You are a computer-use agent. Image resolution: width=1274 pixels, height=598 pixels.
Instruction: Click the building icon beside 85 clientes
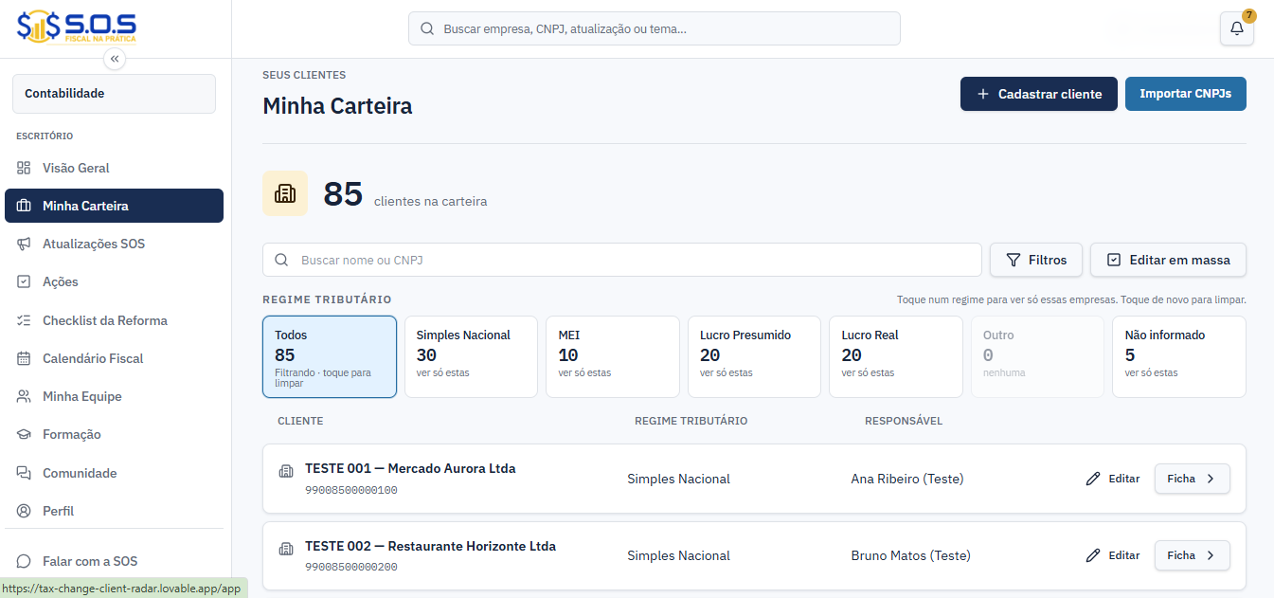[x=285, y=193]
